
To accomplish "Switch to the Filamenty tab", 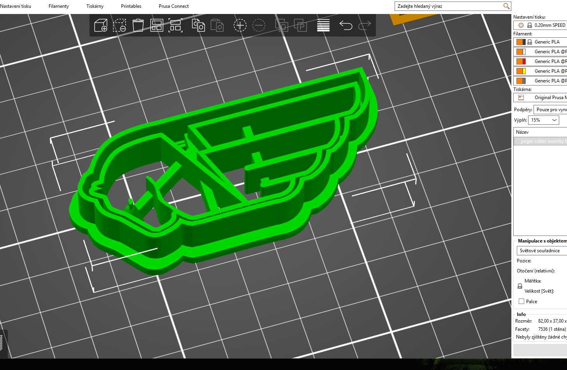I will (x=59, y=6).
